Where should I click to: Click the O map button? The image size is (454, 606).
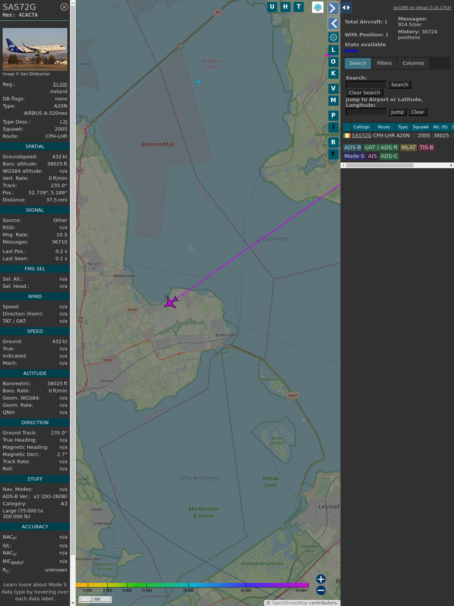333,61
